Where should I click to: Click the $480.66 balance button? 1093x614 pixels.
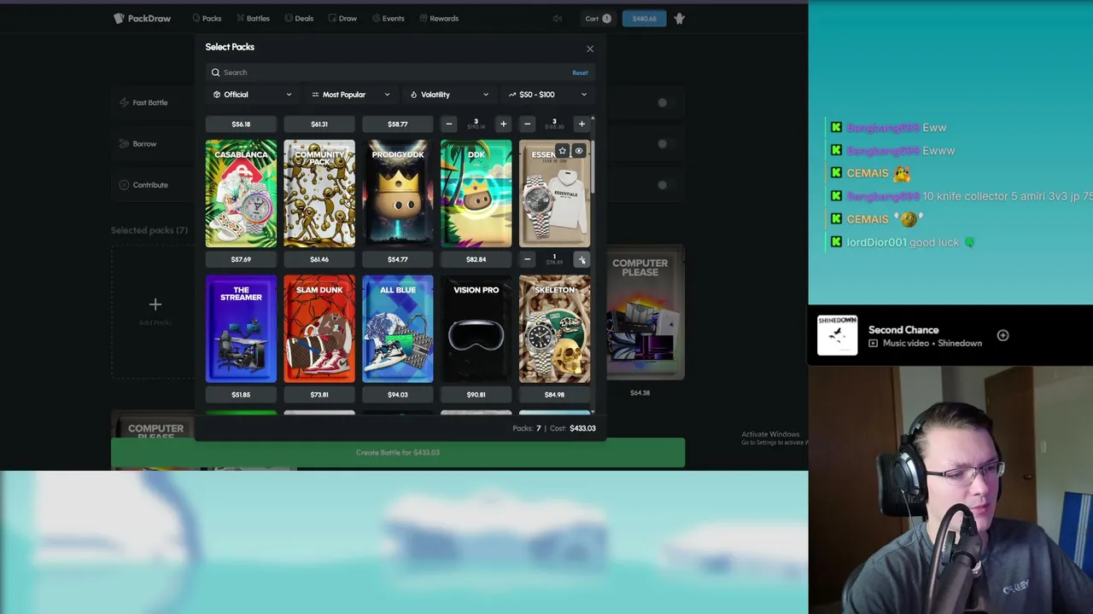pyautogui.click(x=644, y=18)
